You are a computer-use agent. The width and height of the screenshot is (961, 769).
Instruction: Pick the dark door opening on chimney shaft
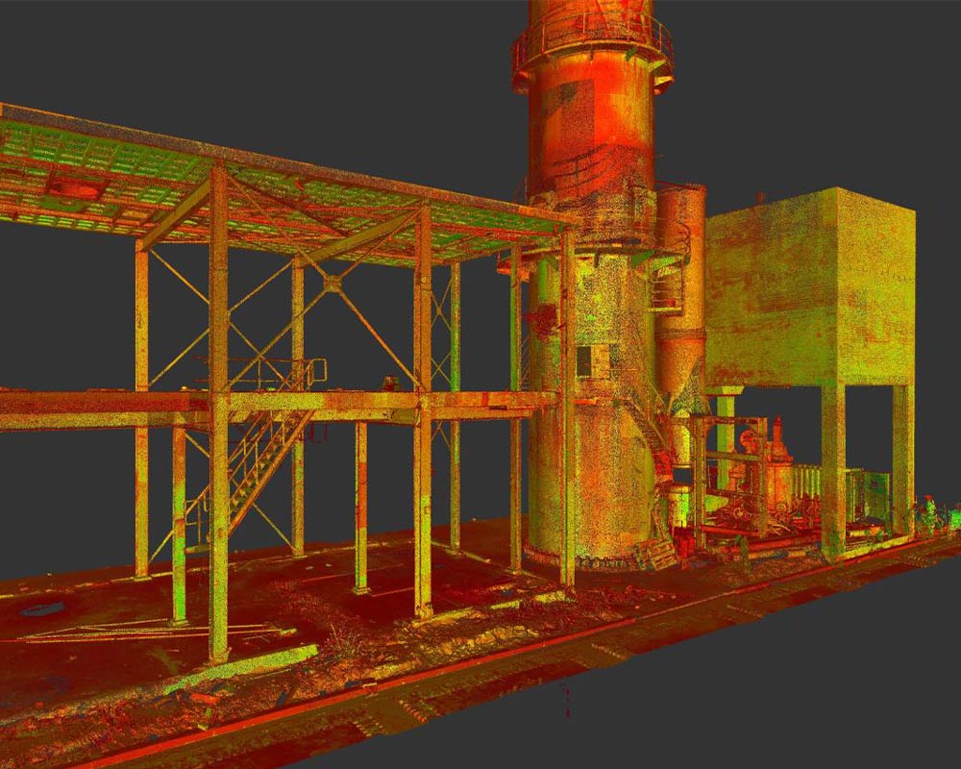pyautogui.click(x=585, y=361)
